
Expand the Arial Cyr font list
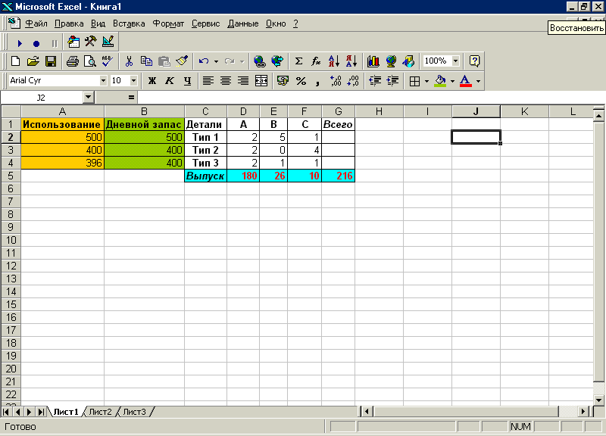point(103,81)
